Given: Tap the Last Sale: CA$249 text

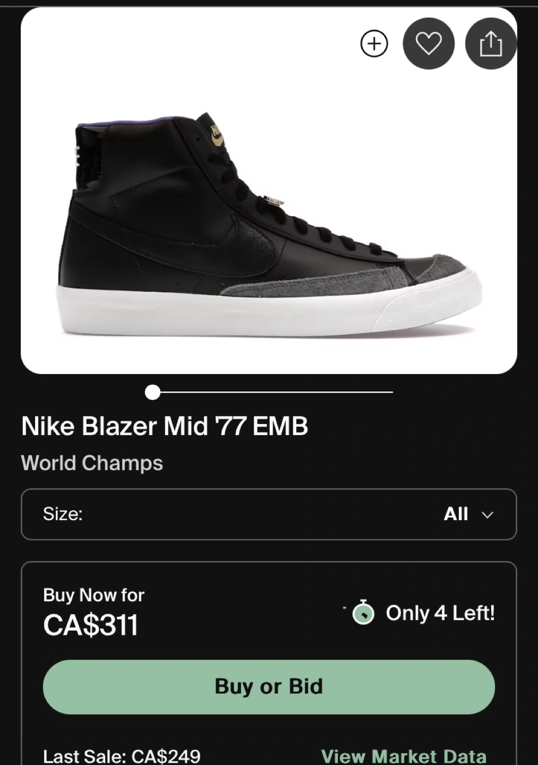Looking at the screenshot, I should coord(122,756).
